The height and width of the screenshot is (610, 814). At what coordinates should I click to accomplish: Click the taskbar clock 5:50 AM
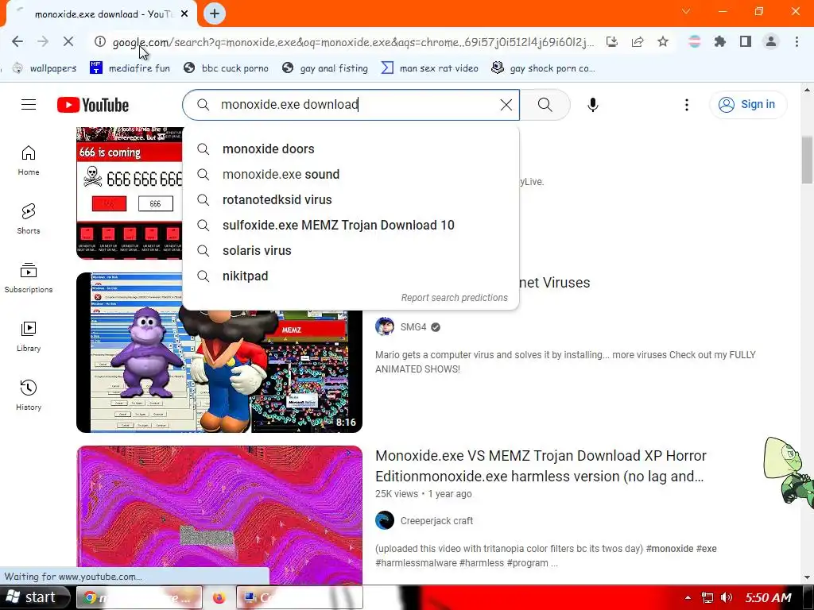pyautogui.click(x=768, y=597)
